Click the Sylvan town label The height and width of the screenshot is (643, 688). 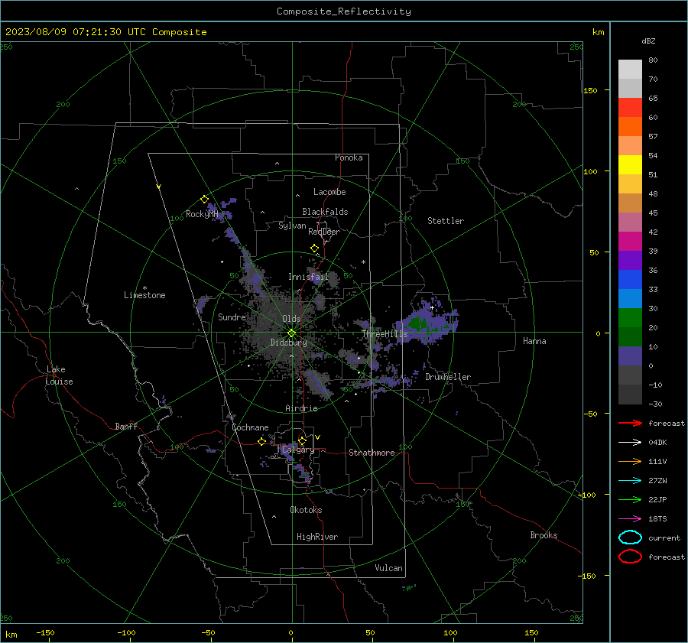pyautogui.click(x=292, y=226)
